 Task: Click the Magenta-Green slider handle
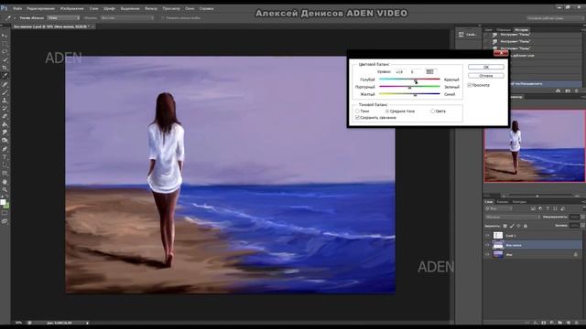[409, 88]
